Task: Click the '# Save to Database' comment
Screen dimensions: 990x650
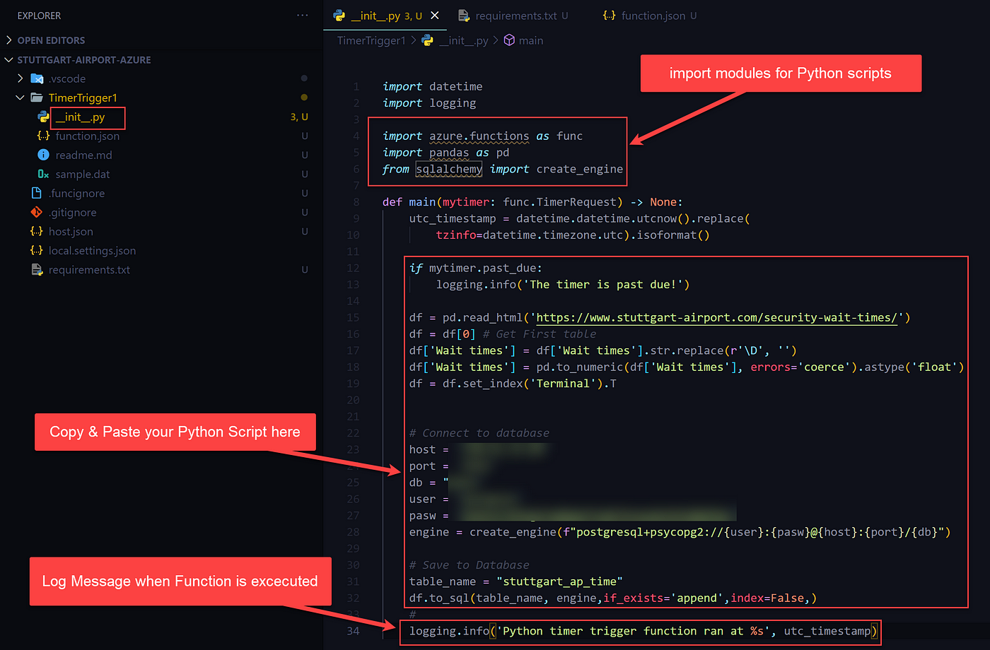Action: tap(470, 565)
